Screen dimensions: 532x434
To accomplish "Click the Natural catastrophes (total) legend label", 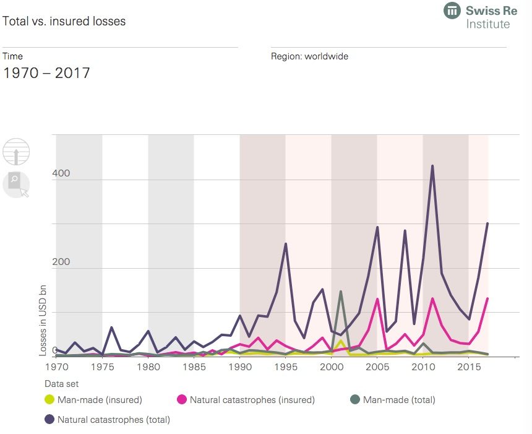I will tap(114, 420).
